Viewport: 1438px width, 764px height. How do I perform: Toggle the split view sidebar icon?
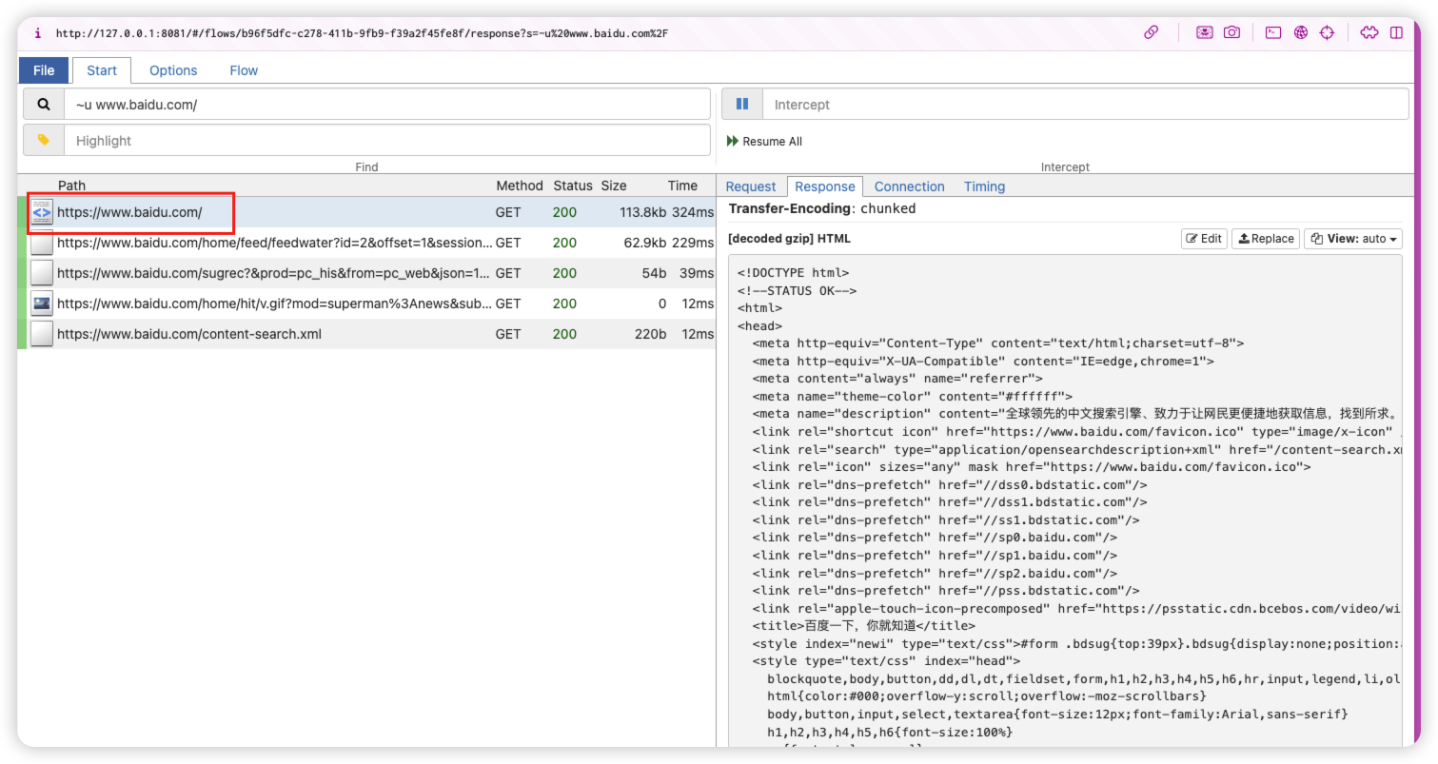point(1396,32)
